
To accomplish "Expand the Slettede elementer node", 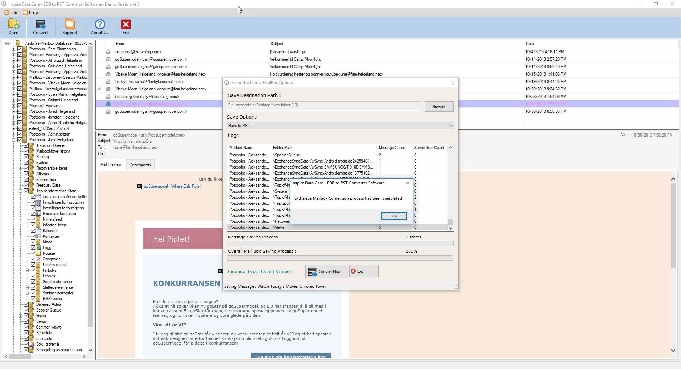I will point(27,287).
